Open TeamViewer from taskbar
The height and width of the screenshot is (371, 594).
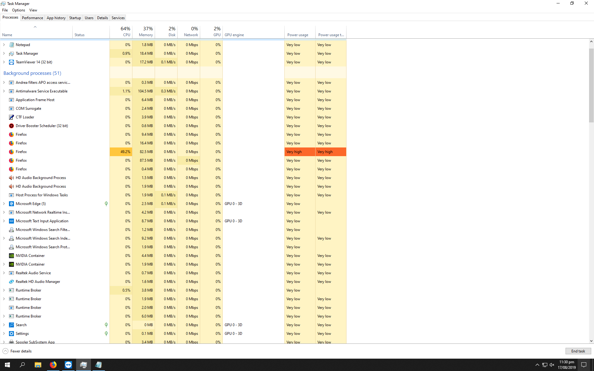tap(68, 365)
